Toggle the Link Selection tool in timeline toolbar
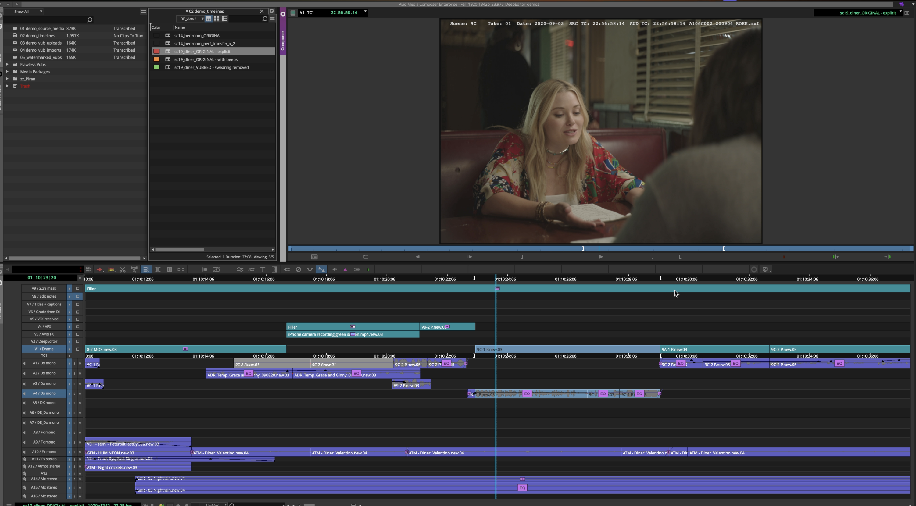The image size is (916, 506). (x=146, y=269)
